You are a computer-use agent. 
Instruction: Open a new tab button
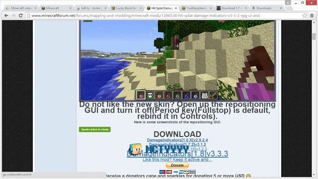click(x=289, y=8)
